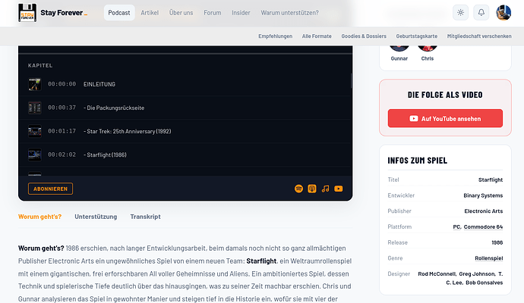This screenshot has height=303, width=524.
Task: Click the Release value 1986
Action: (497, 242)
